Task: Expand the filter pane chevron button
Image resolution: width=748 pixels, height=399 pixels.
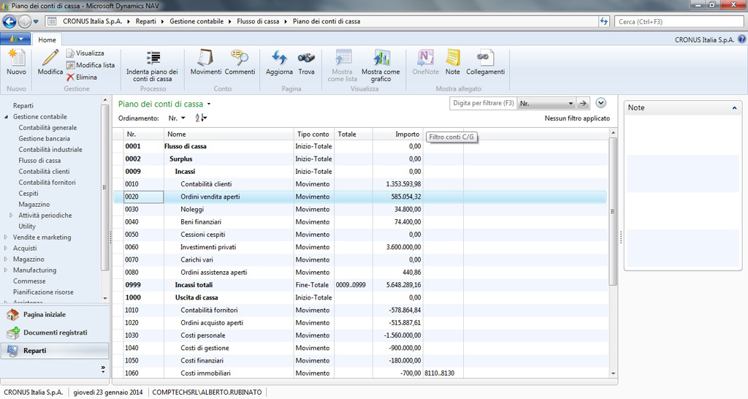Action: tap(601, 104)
